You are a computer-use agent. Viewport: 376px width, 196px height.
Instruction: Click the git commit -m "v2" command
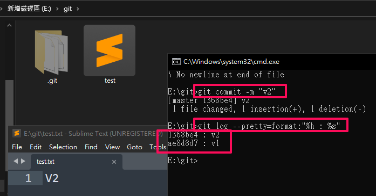click(x=236, y=92)
